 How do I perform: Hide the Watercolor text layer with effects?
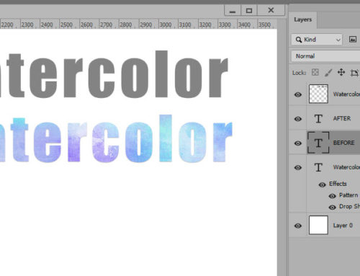(298, 167)
